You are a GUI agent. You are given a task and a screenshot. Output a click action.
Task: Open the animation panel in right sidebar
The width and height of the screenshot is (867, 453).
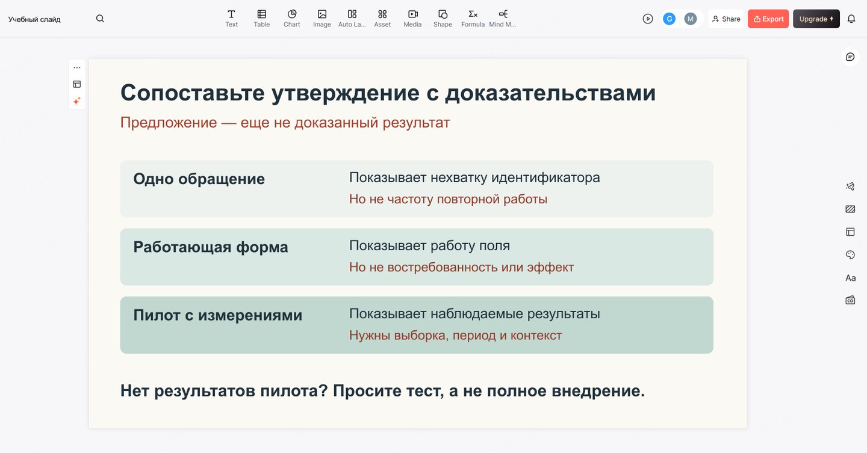pos(850,186)
